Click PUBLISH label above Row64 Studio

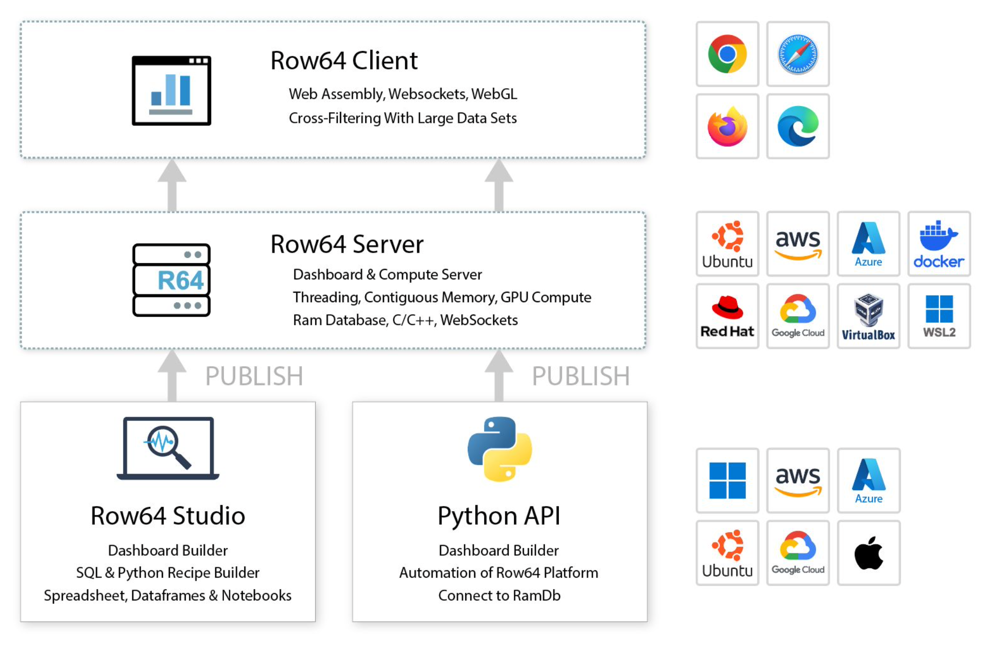[254, 376]
